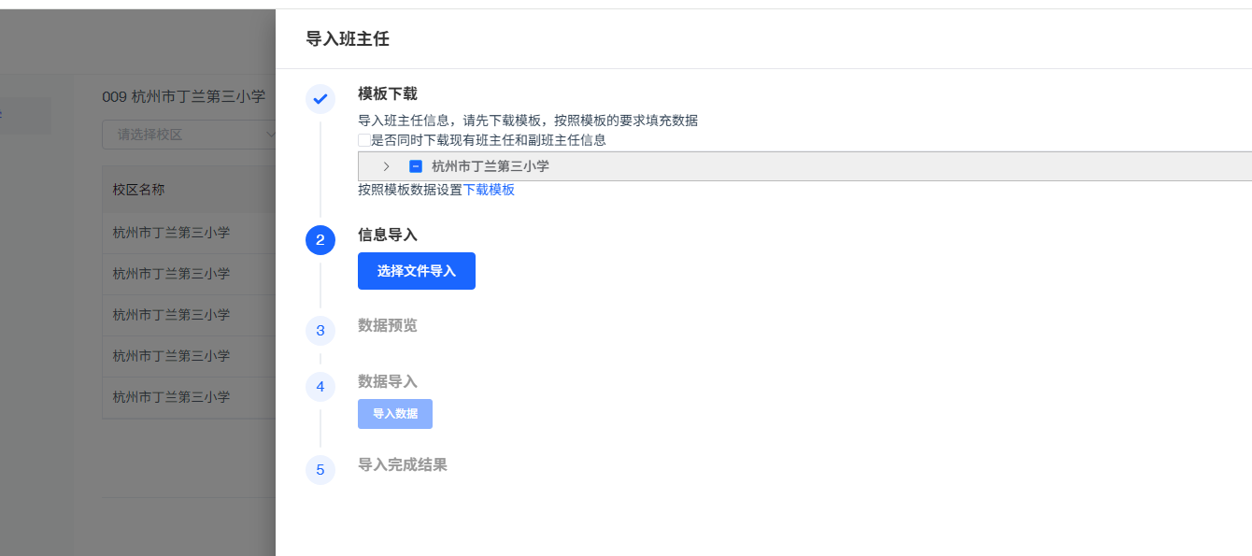Click the 下载模板 link
This screenshot has width=1252, height=556.
tap(489, 190)
